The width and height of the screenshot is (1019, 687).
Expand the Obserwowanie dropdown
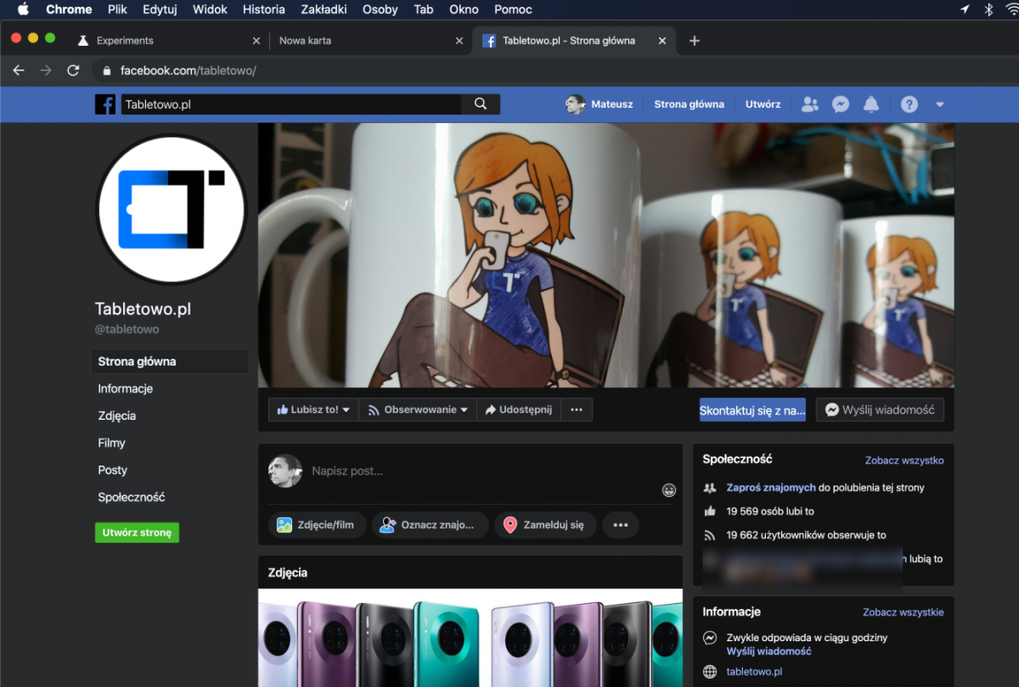coord(417,410)
